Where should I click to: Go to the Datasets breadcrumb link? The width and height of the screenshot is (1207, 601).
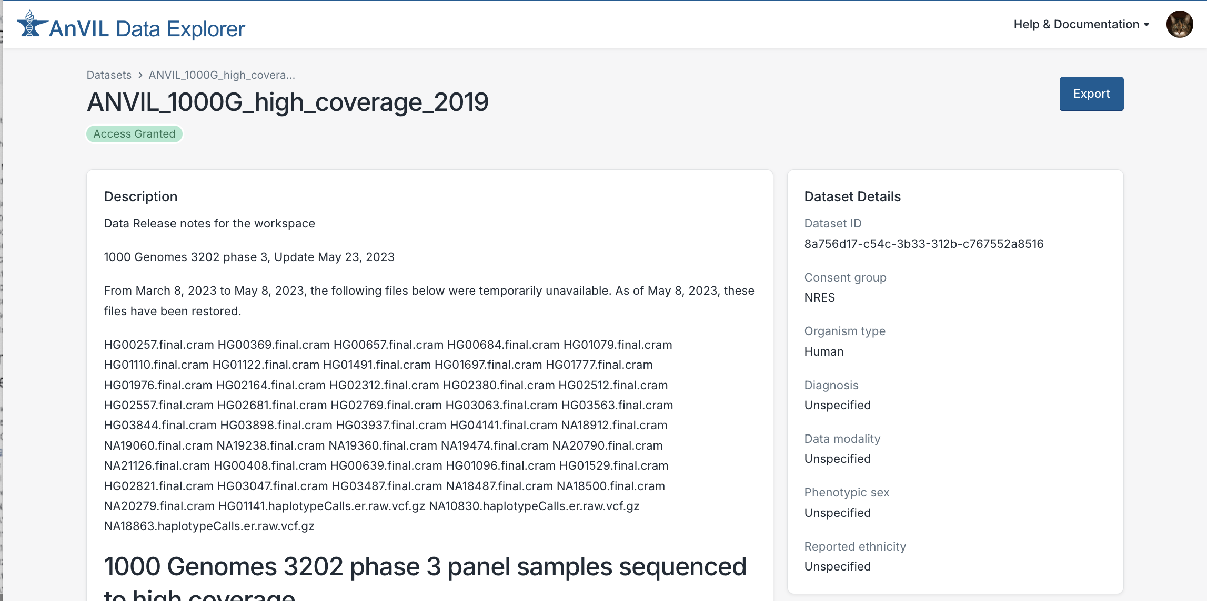[109, 75]
